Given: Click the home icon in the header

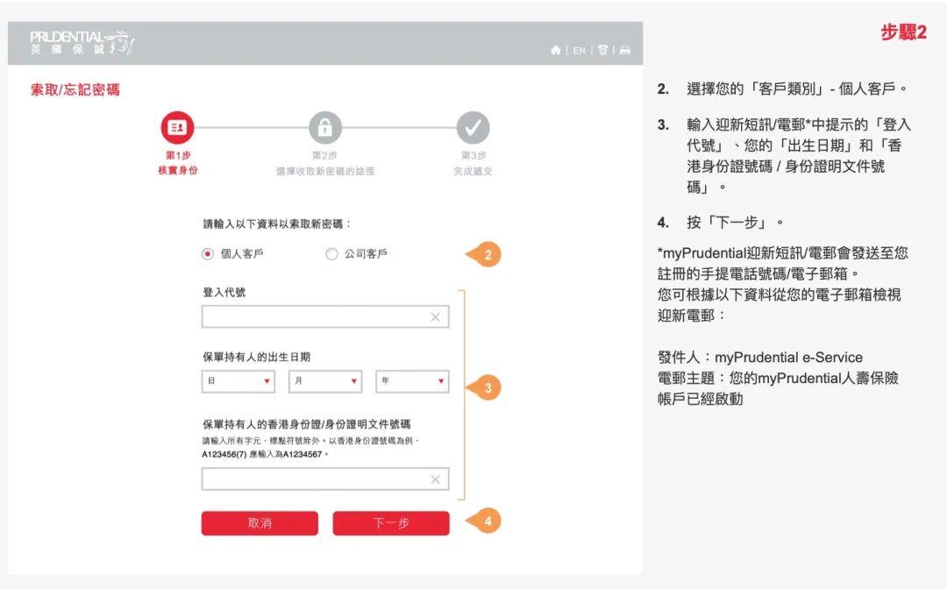Looking at the screenshot, I should tap(555, 51).
